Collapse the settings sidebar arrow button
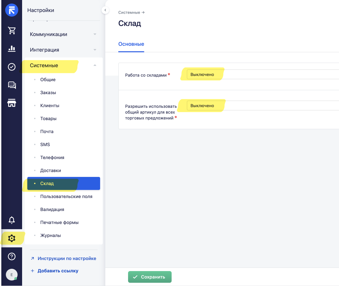Viewport: 339px width, 286px height. click(x=105, y=10)
